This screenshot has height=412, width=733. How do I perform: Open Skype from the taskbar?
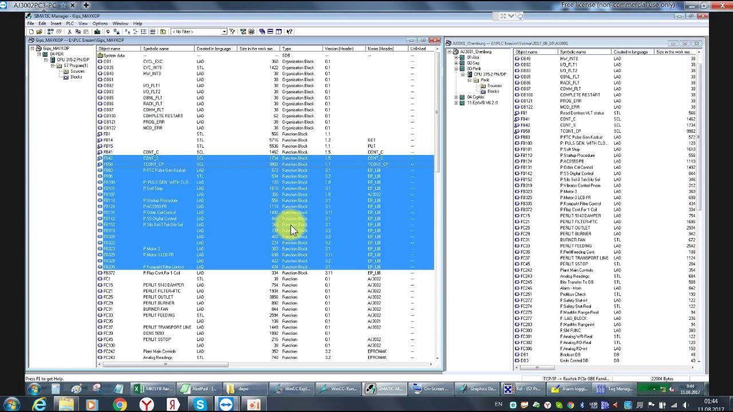(200, 405)
